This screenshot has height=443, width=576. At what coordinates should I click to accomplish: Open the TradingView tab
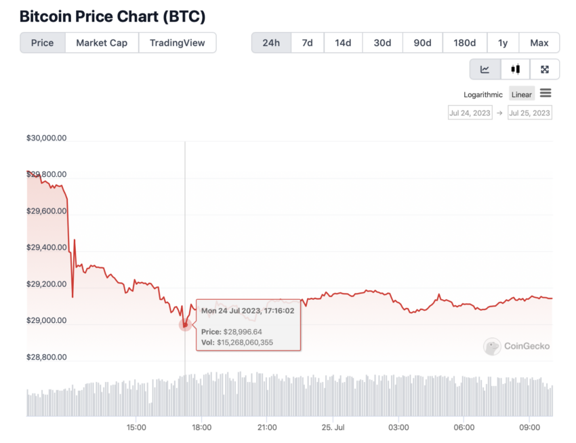coord(178,43)
